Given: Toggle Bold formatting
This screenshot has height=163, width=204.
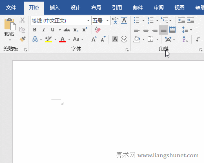Looking at the screenshot, I should pyautogui.click(x=35, y=30).
